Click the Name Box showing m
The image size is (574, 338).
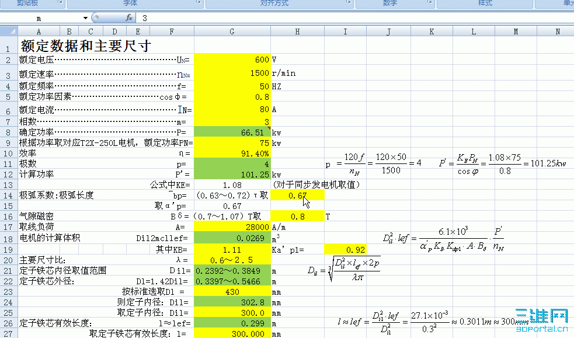[x=39, y=18]
